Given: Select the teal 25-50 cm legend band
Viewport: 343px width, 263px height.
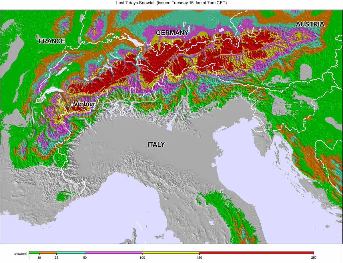Looking at the screenshot, I should pyautogui.click(x=71, y=253).
